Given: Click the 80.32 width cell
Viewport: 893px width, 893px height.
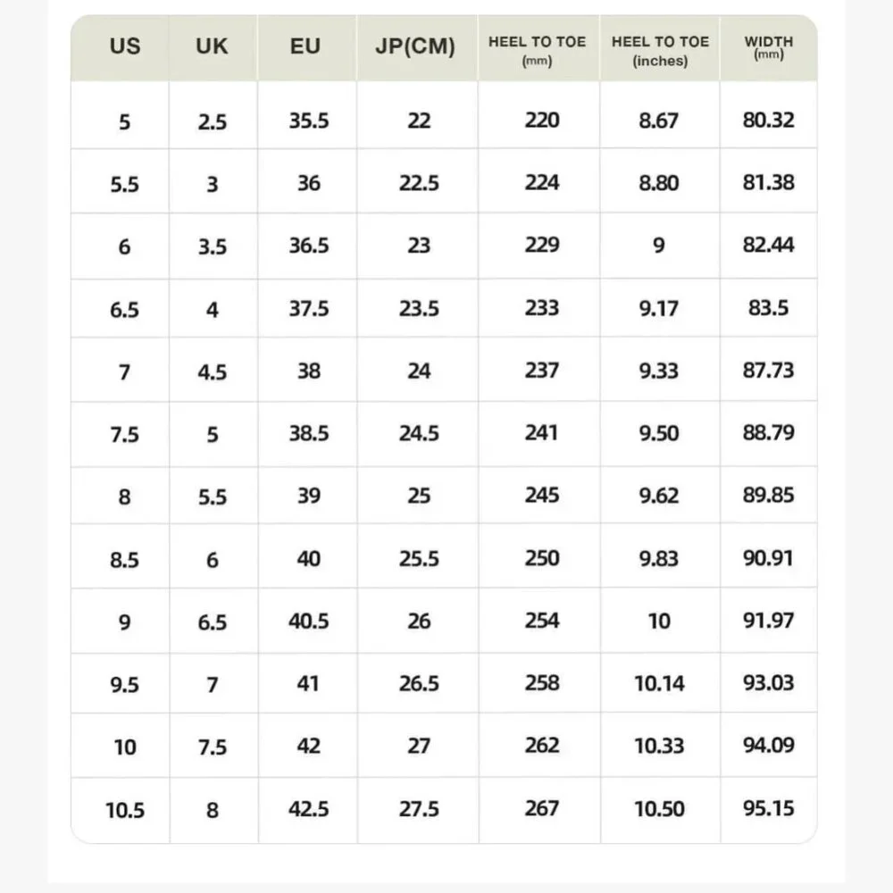Looking at the screenshot, I should (768, 121).
